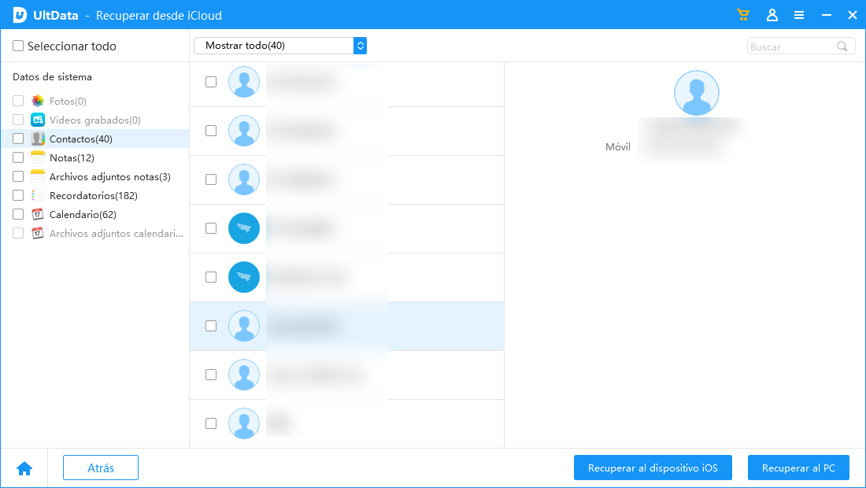Tick the Calendario(62) checkbox
Image resolution: width=866 pixels, height=488 pixels.
click(18, 214)
